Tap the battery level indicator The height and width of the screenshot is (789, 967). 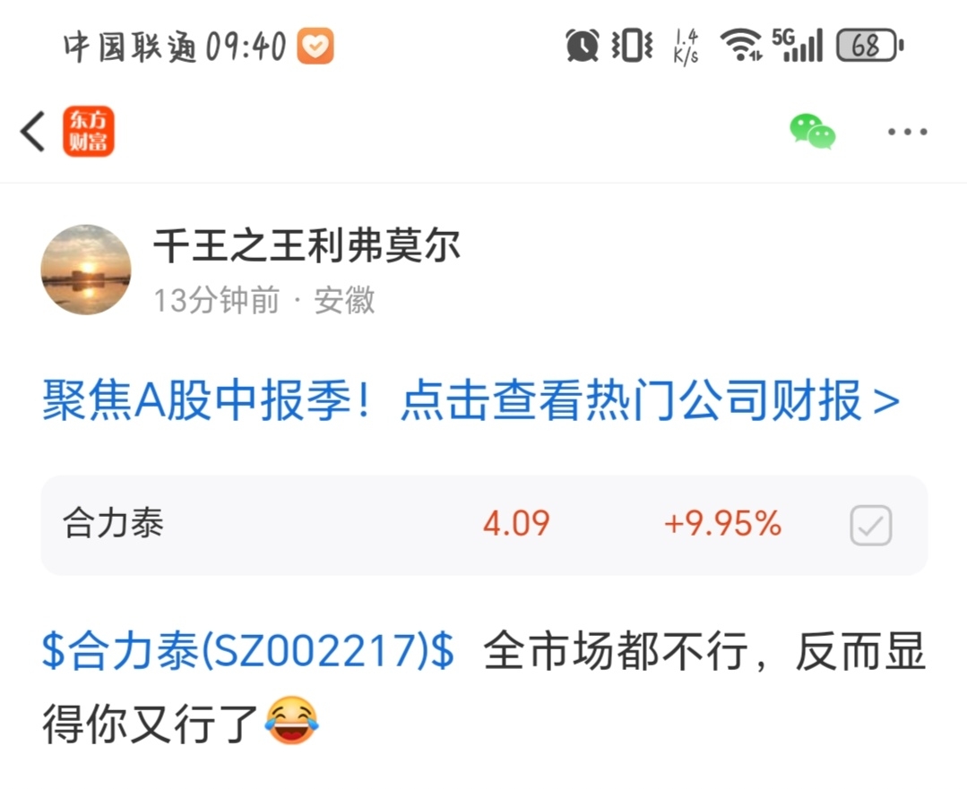[869, 46]
